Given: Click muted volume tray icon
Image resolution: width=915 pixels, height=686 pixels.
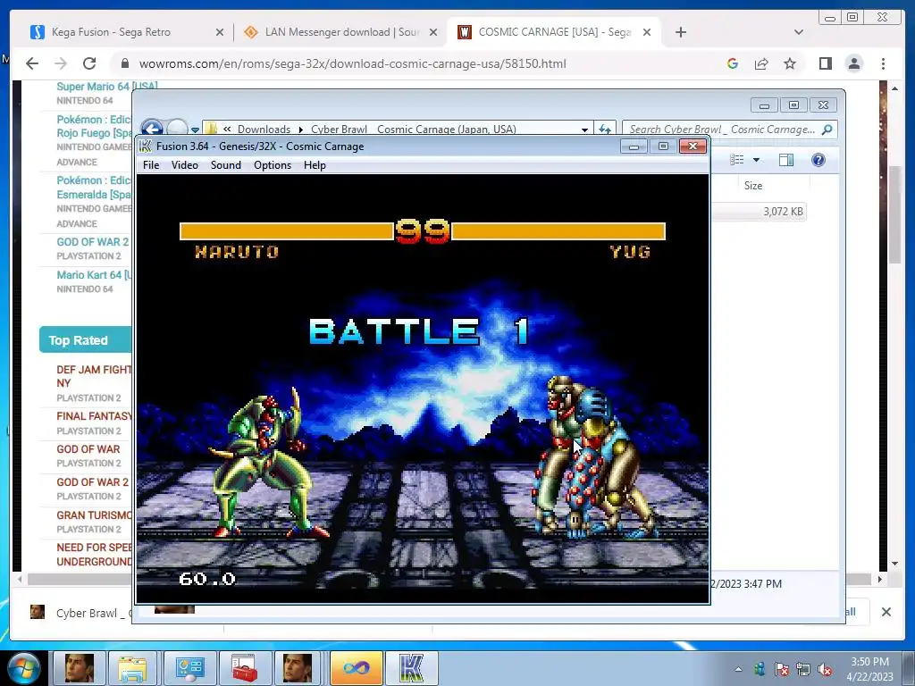Looking at the screenshot, I should click(825, 669).
